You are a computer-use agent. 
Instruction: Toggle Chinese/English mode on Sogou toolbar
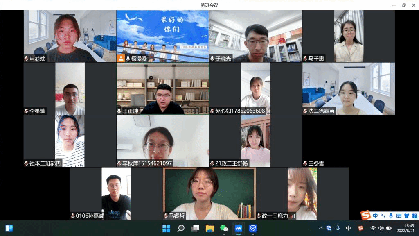375,216
